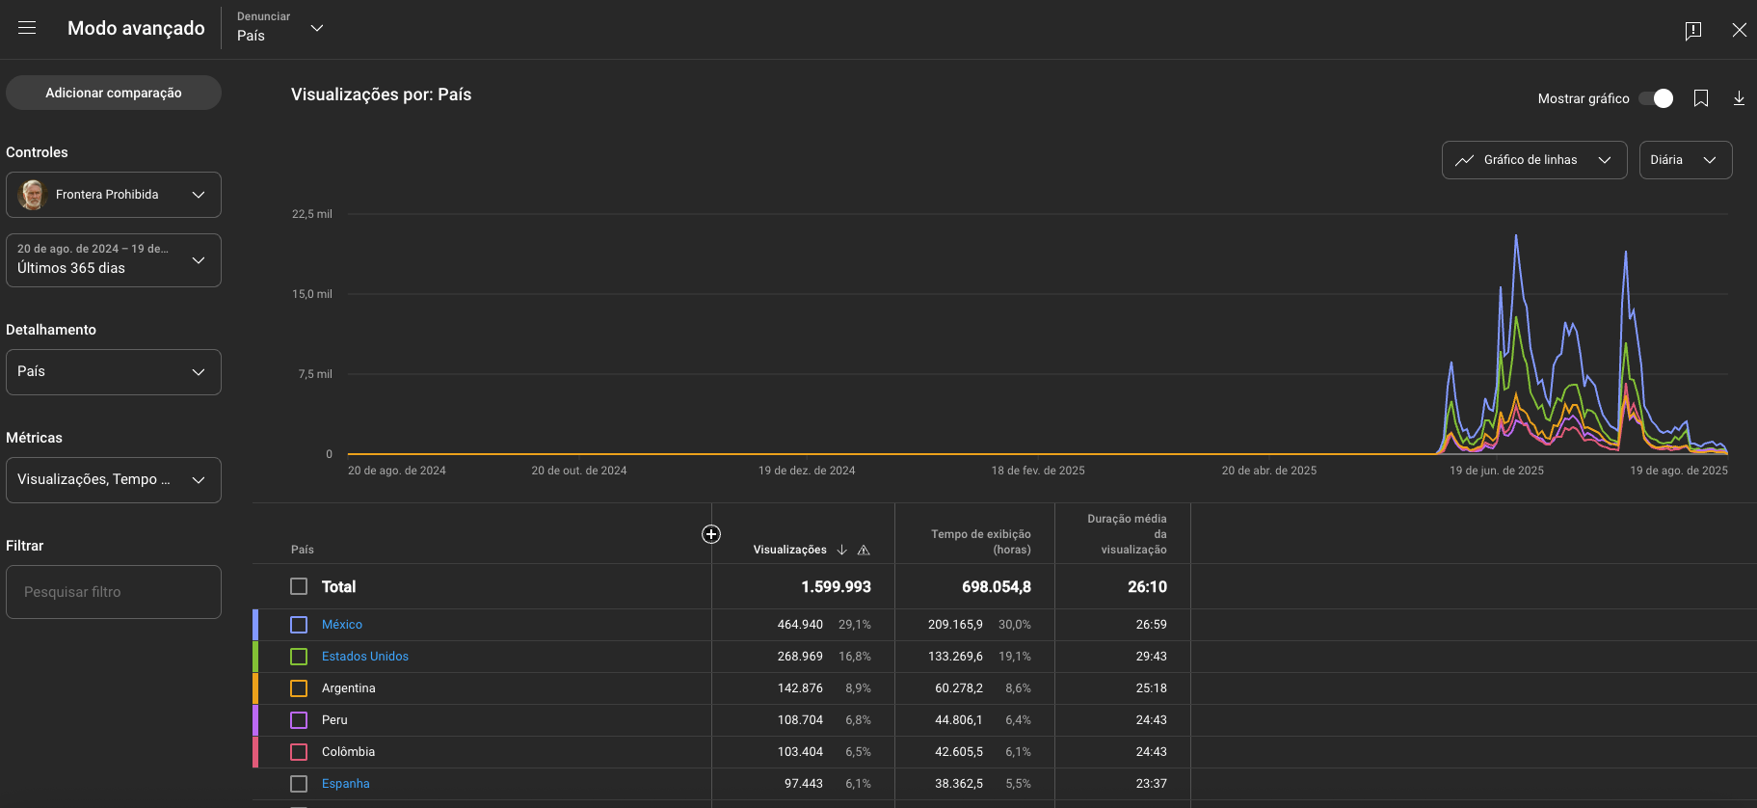Click the bookmark save icon

pyautogui.click(x=1701, y=98)
